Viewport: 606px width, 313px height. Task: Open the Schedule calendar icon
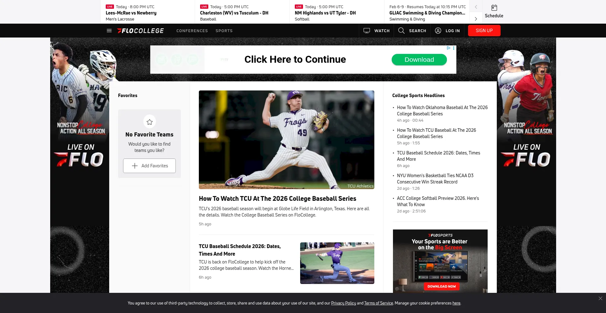click(x=494, y=8)
